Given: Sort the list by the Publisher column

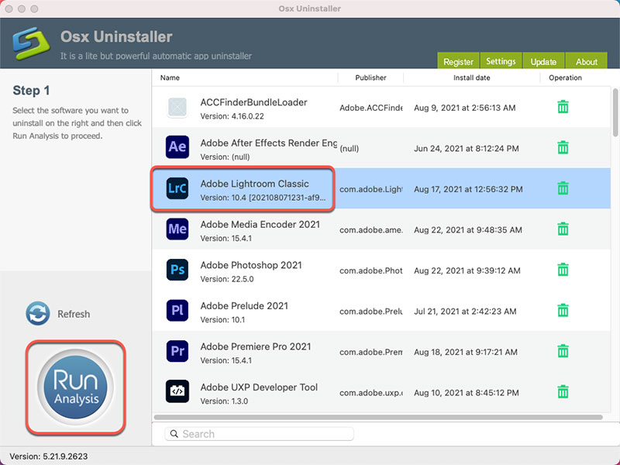Looking at the screenshot, I should click(370, 77).
